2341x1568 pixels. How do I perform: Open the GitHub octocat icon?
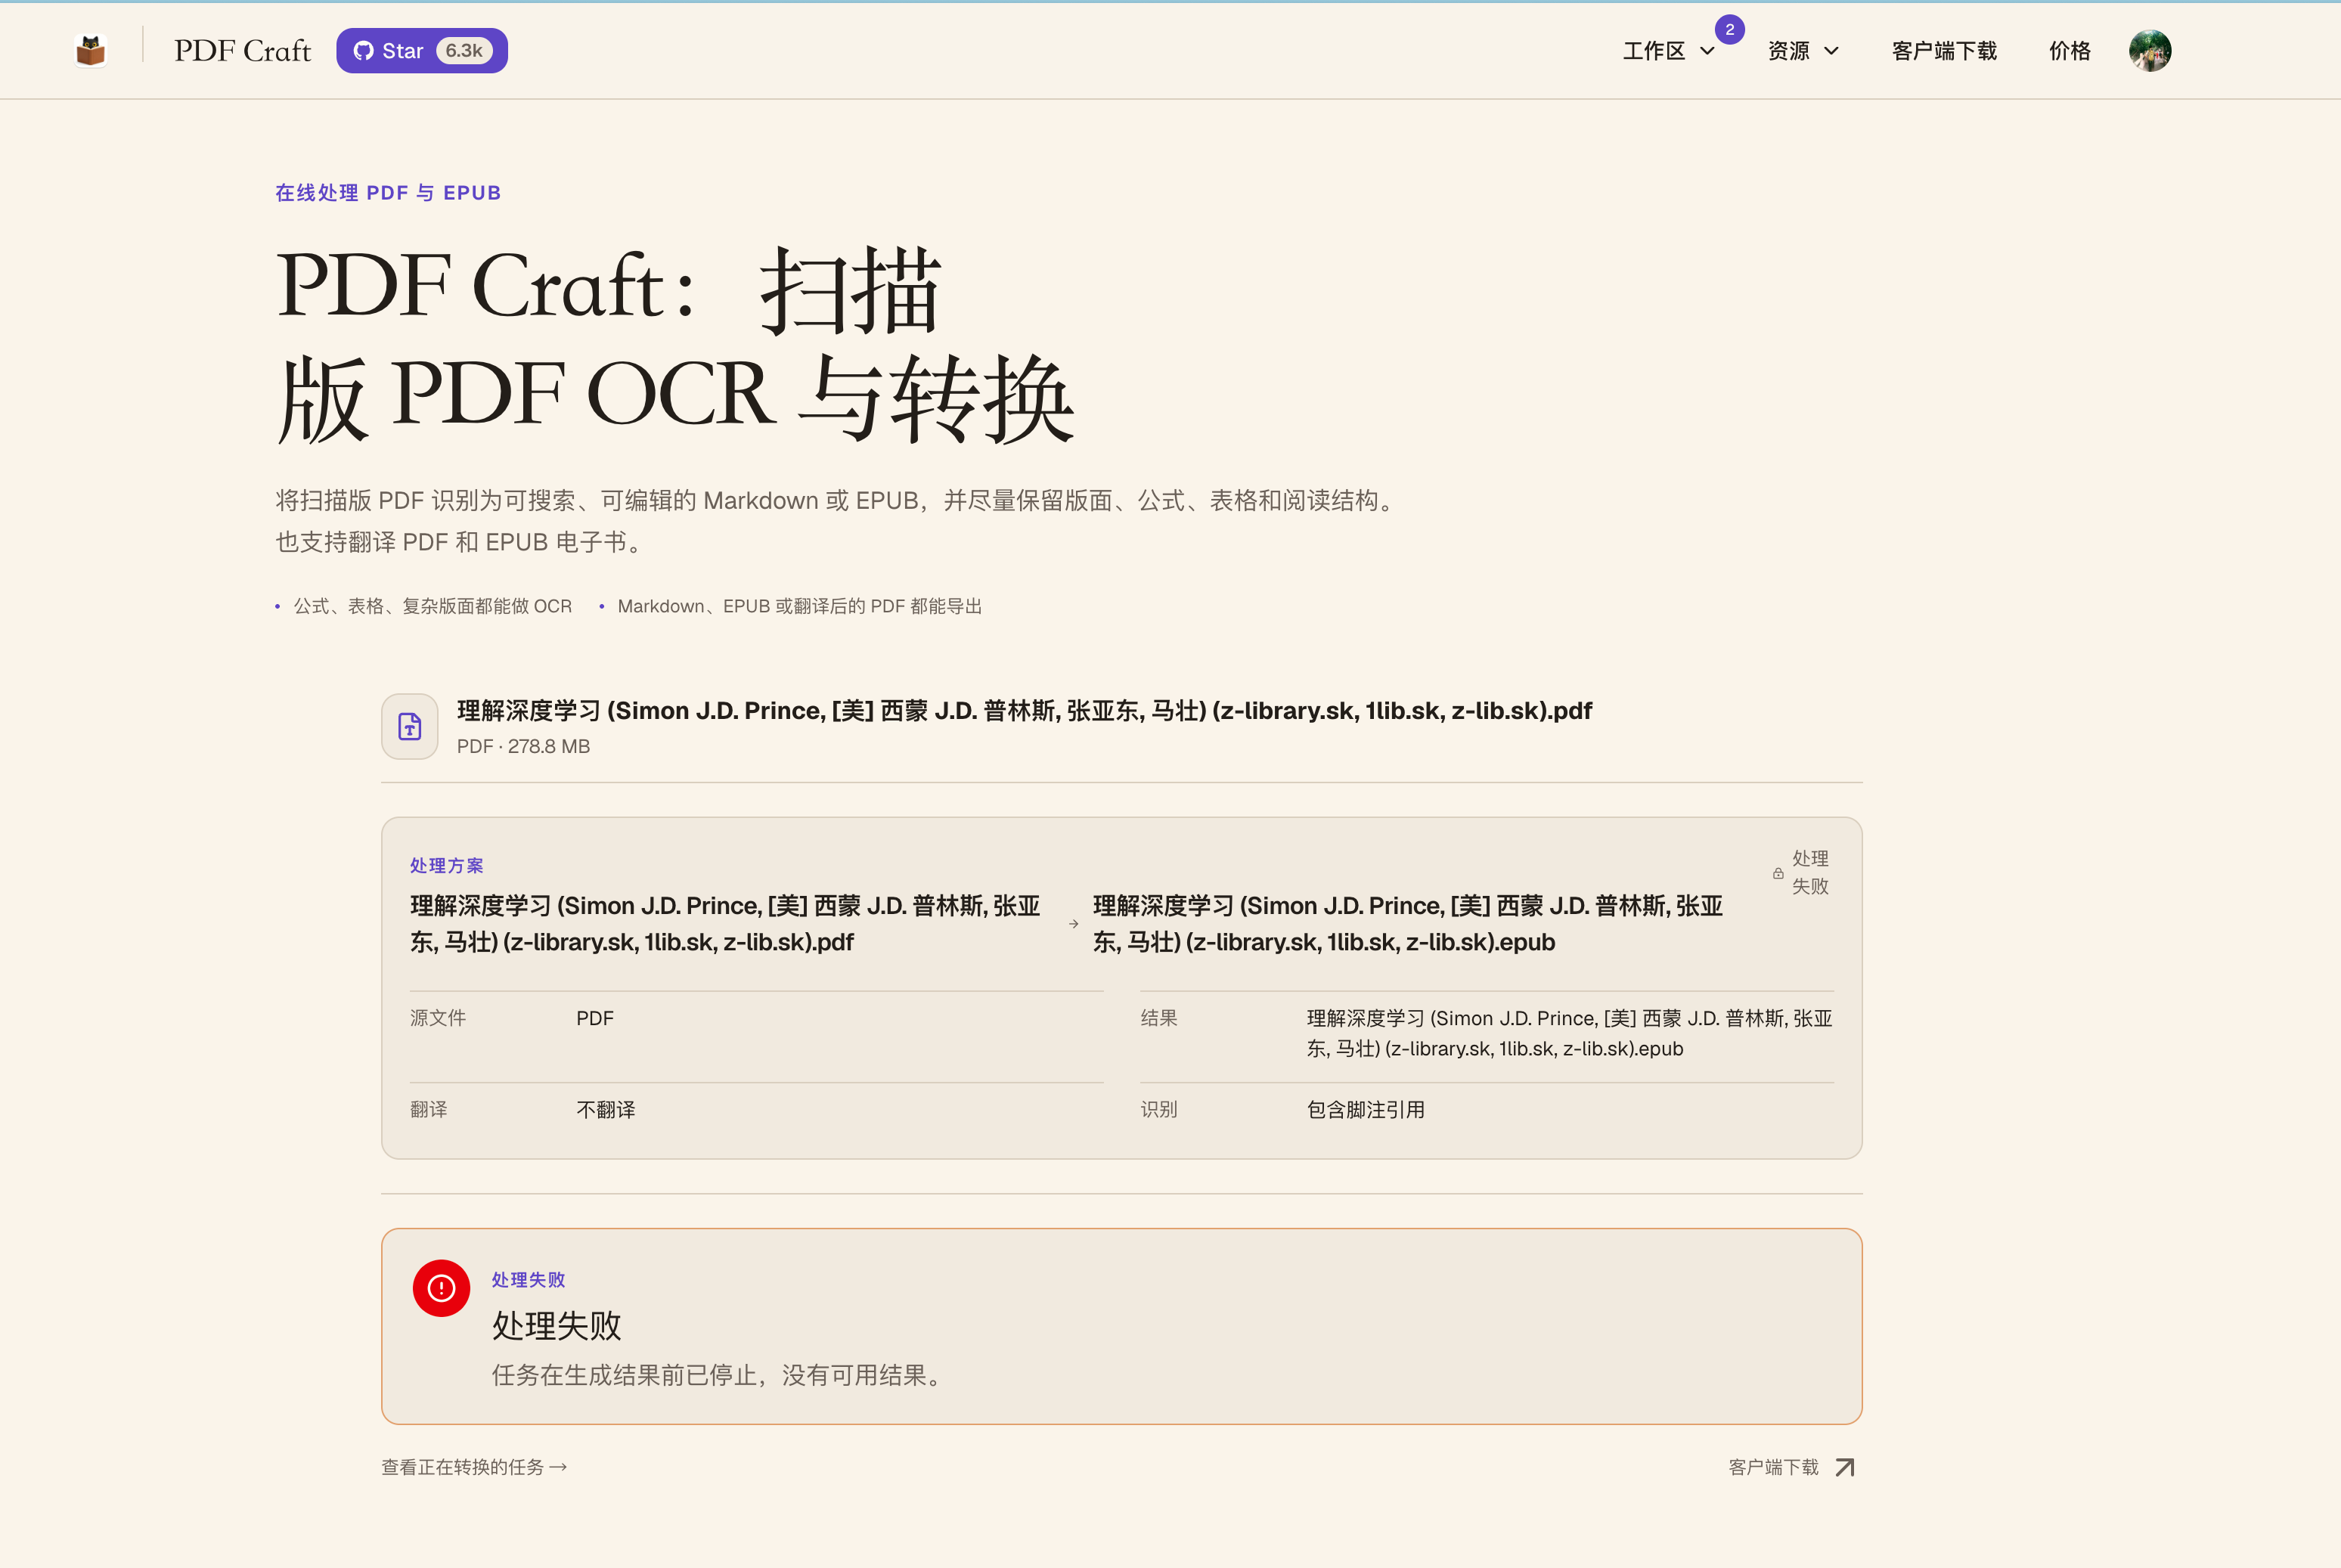click(x=364, y=51)
